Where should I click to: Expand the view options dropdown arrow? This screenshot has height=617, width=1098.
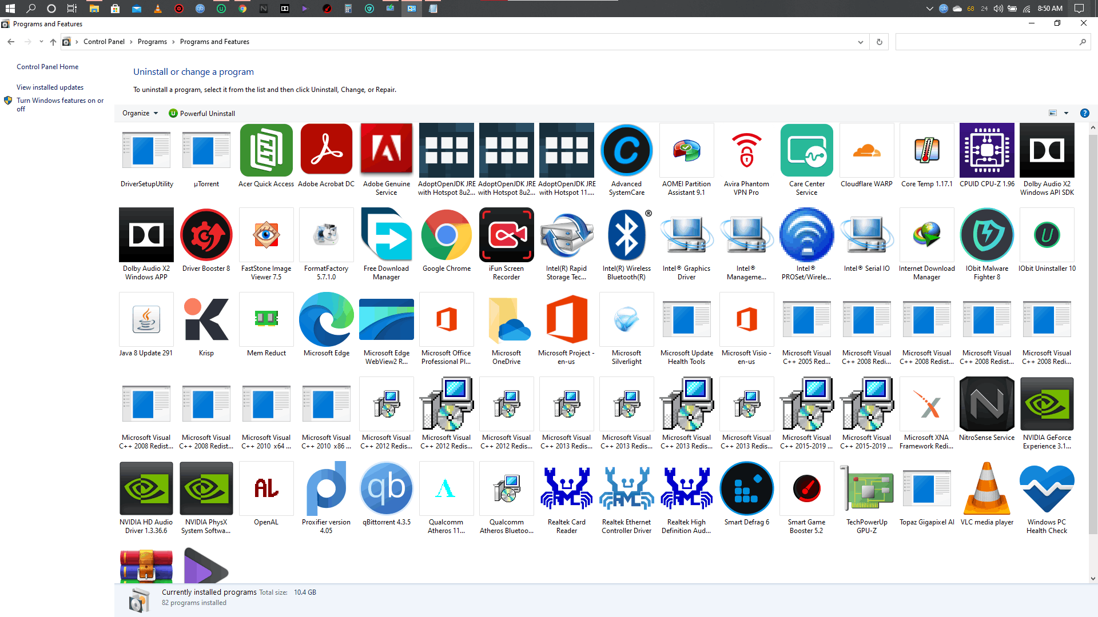1066,113
